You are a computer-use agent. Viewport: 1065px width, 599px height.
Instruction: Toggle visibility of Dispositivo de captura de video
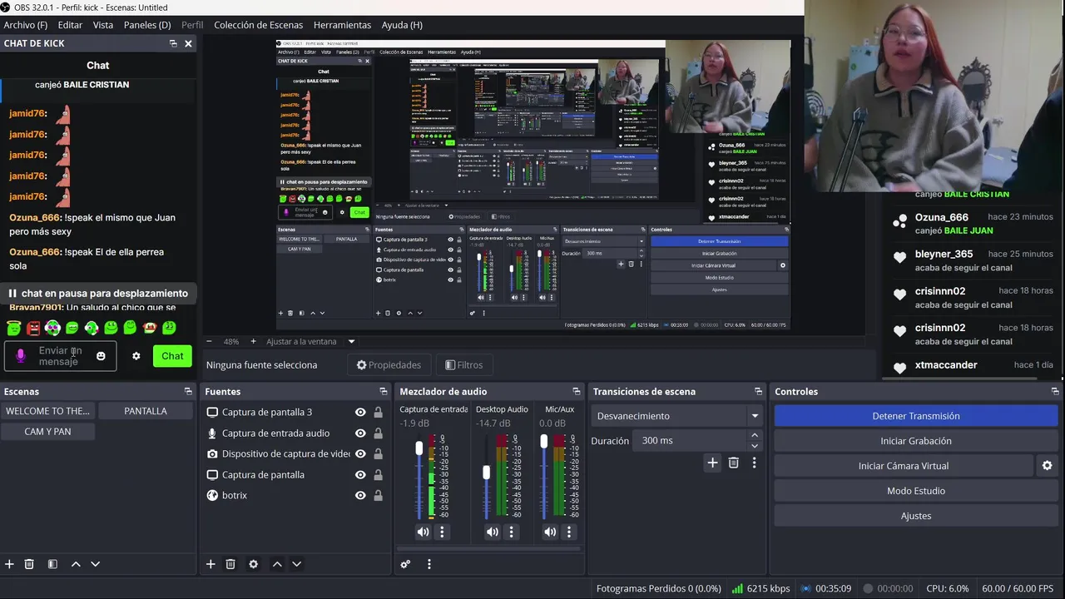[360, 453]
